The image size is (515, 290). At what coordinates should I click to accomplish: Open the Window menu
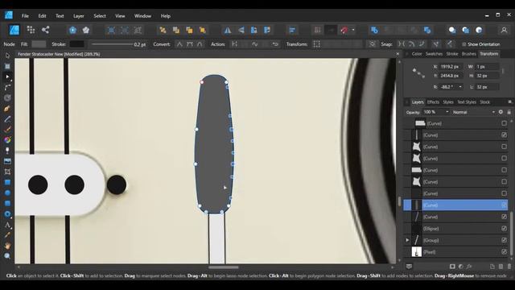tap(142, 16)
